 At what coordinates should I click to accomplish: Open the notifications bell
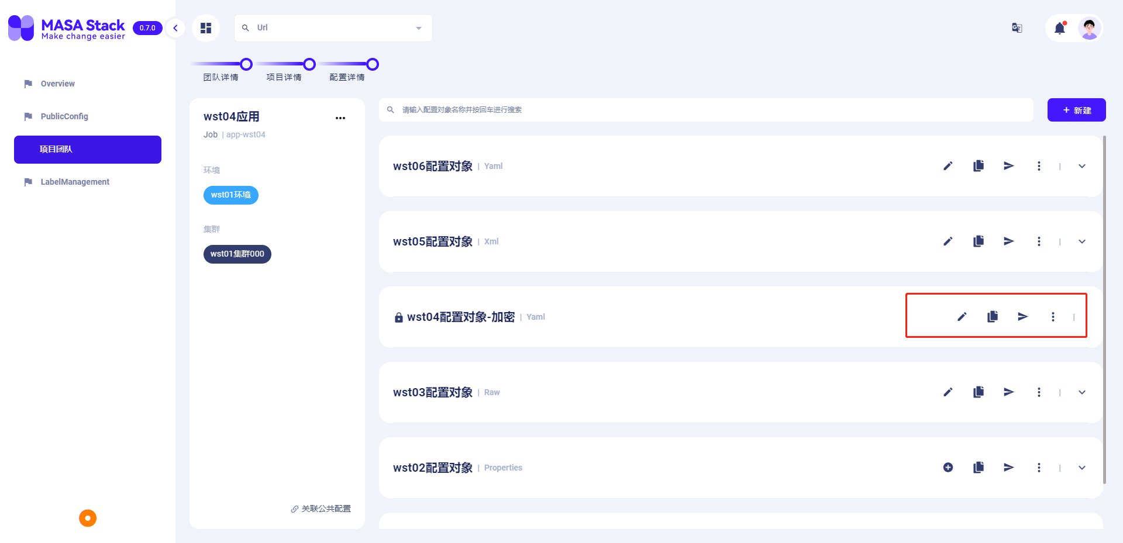click(x=1060, y=27)
